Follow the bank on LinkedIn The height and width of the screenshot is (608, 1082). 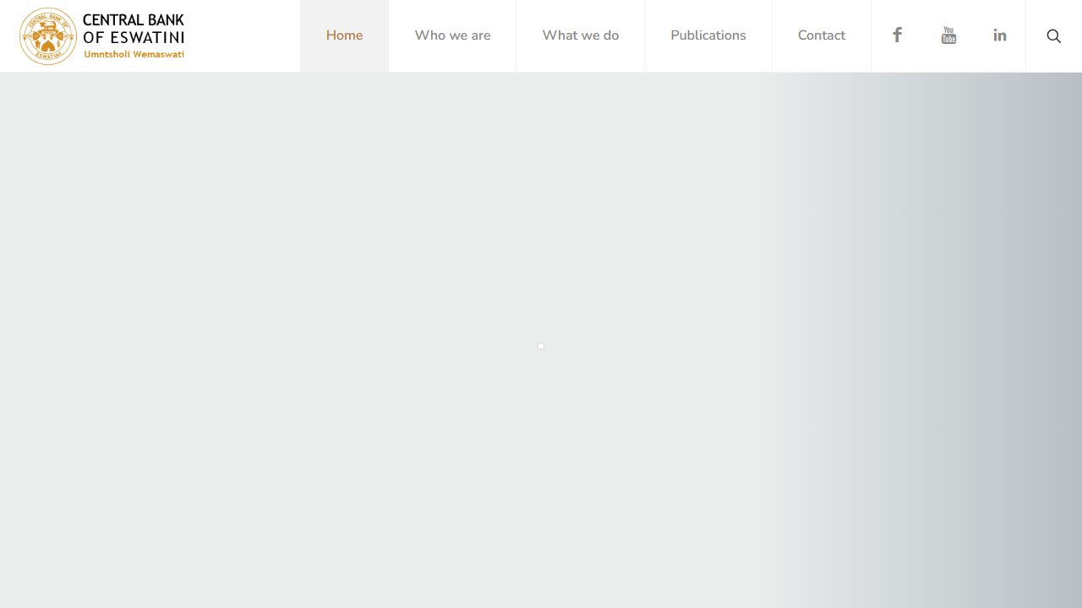tap(1000, 35)
